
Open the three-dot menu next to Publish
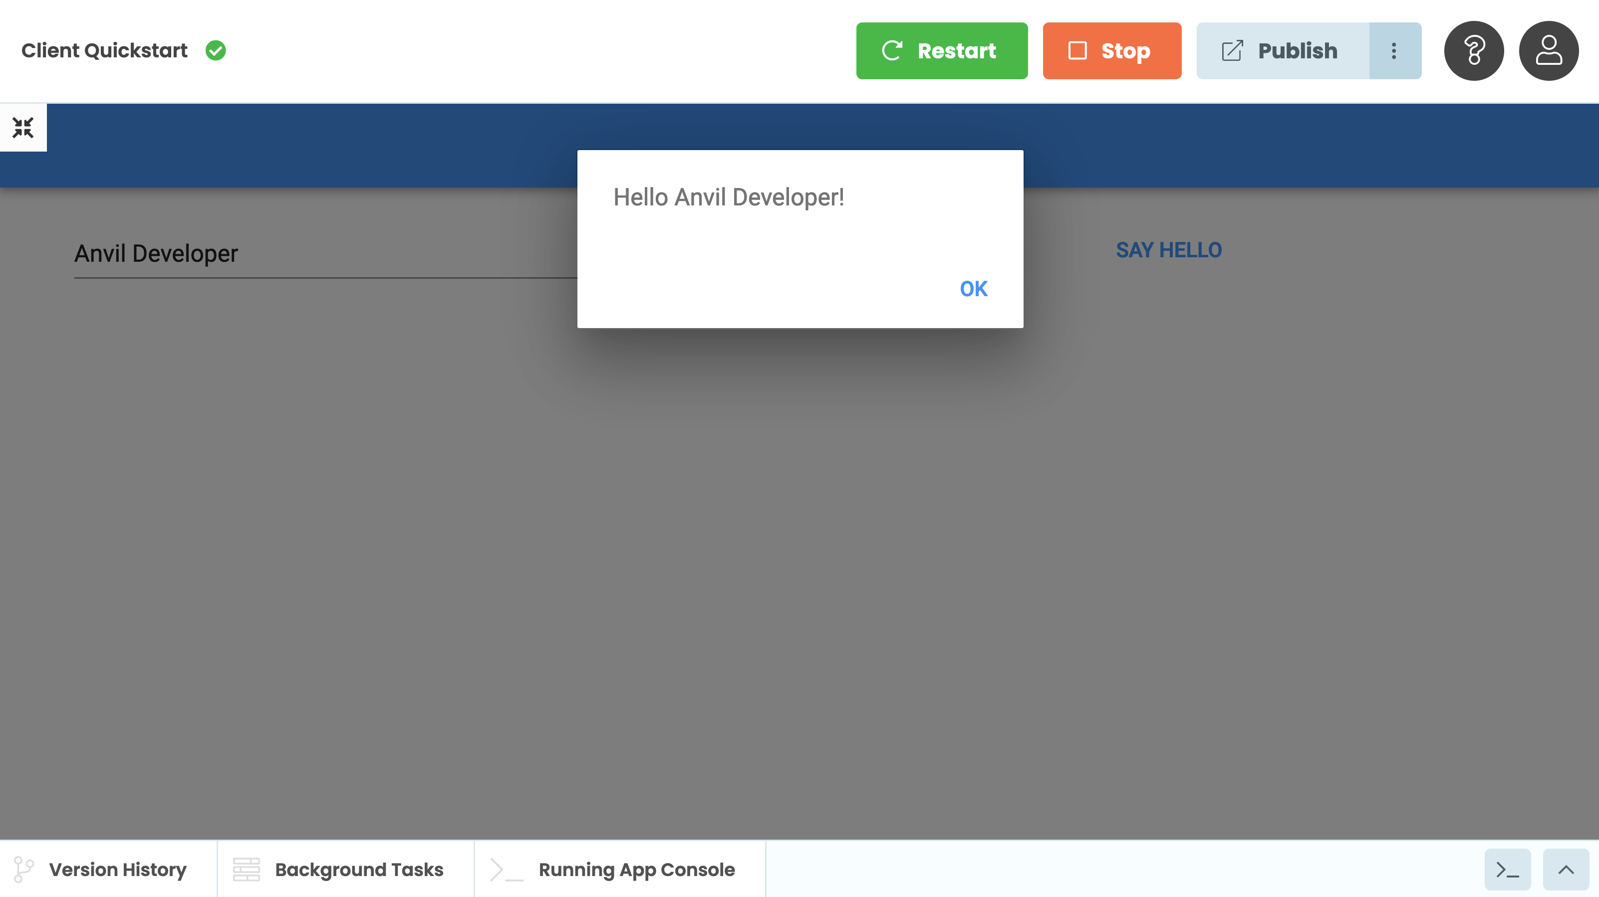tap(1393, 50)
